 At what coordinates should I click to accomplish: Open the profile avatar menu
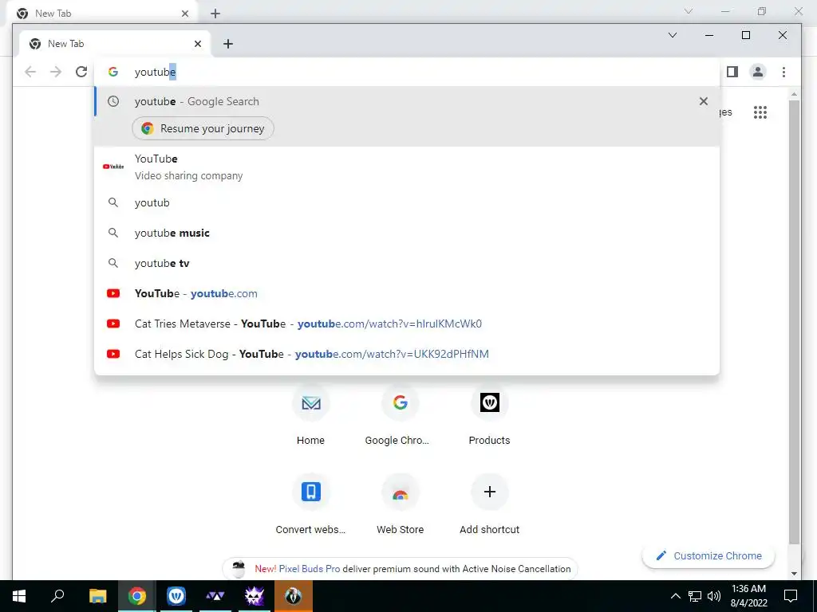click(x=758, y=72)
